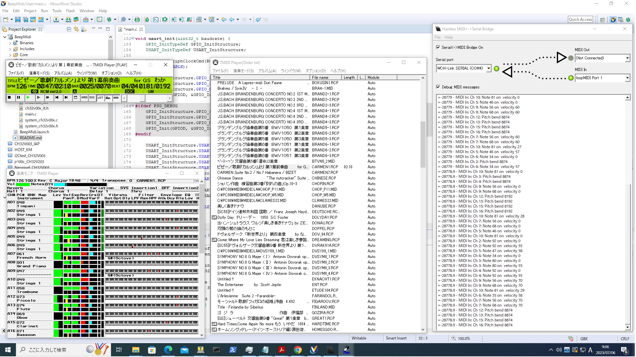
Task: Uncheck Serial<->MIDI Bridge On checkbox
Action: click(x=438, y=48)
